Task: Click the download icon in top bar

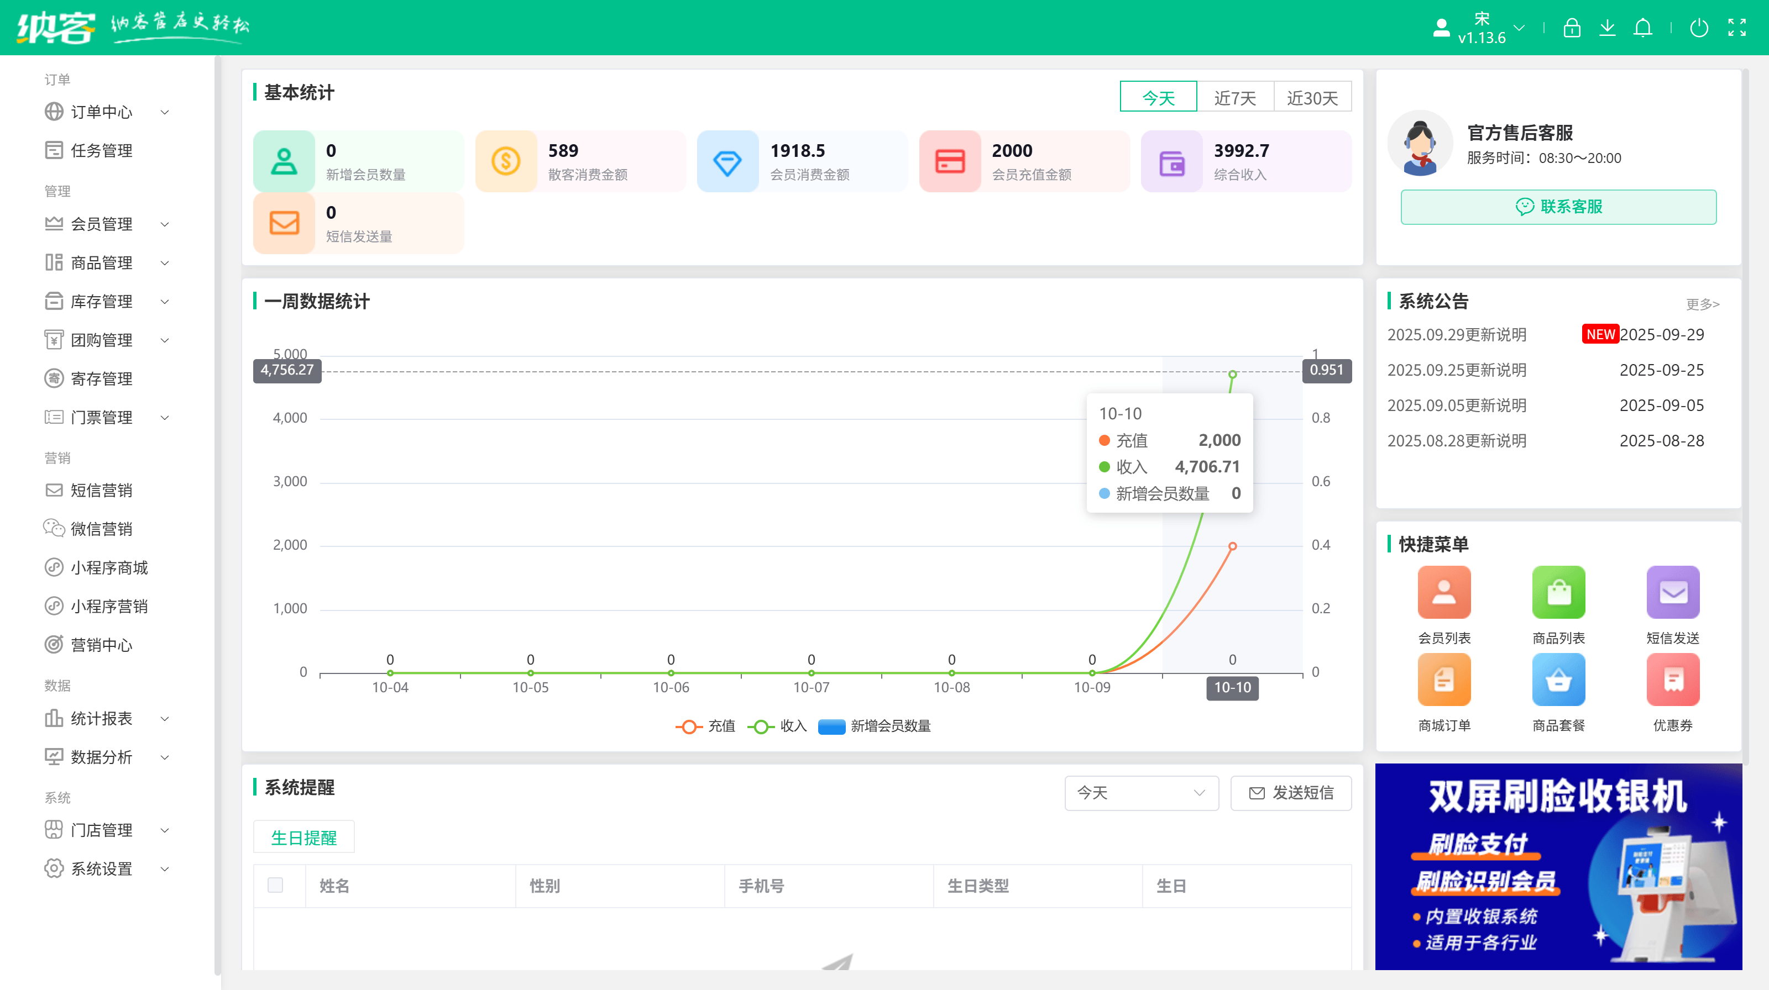Action: [x=1607, y=28]
